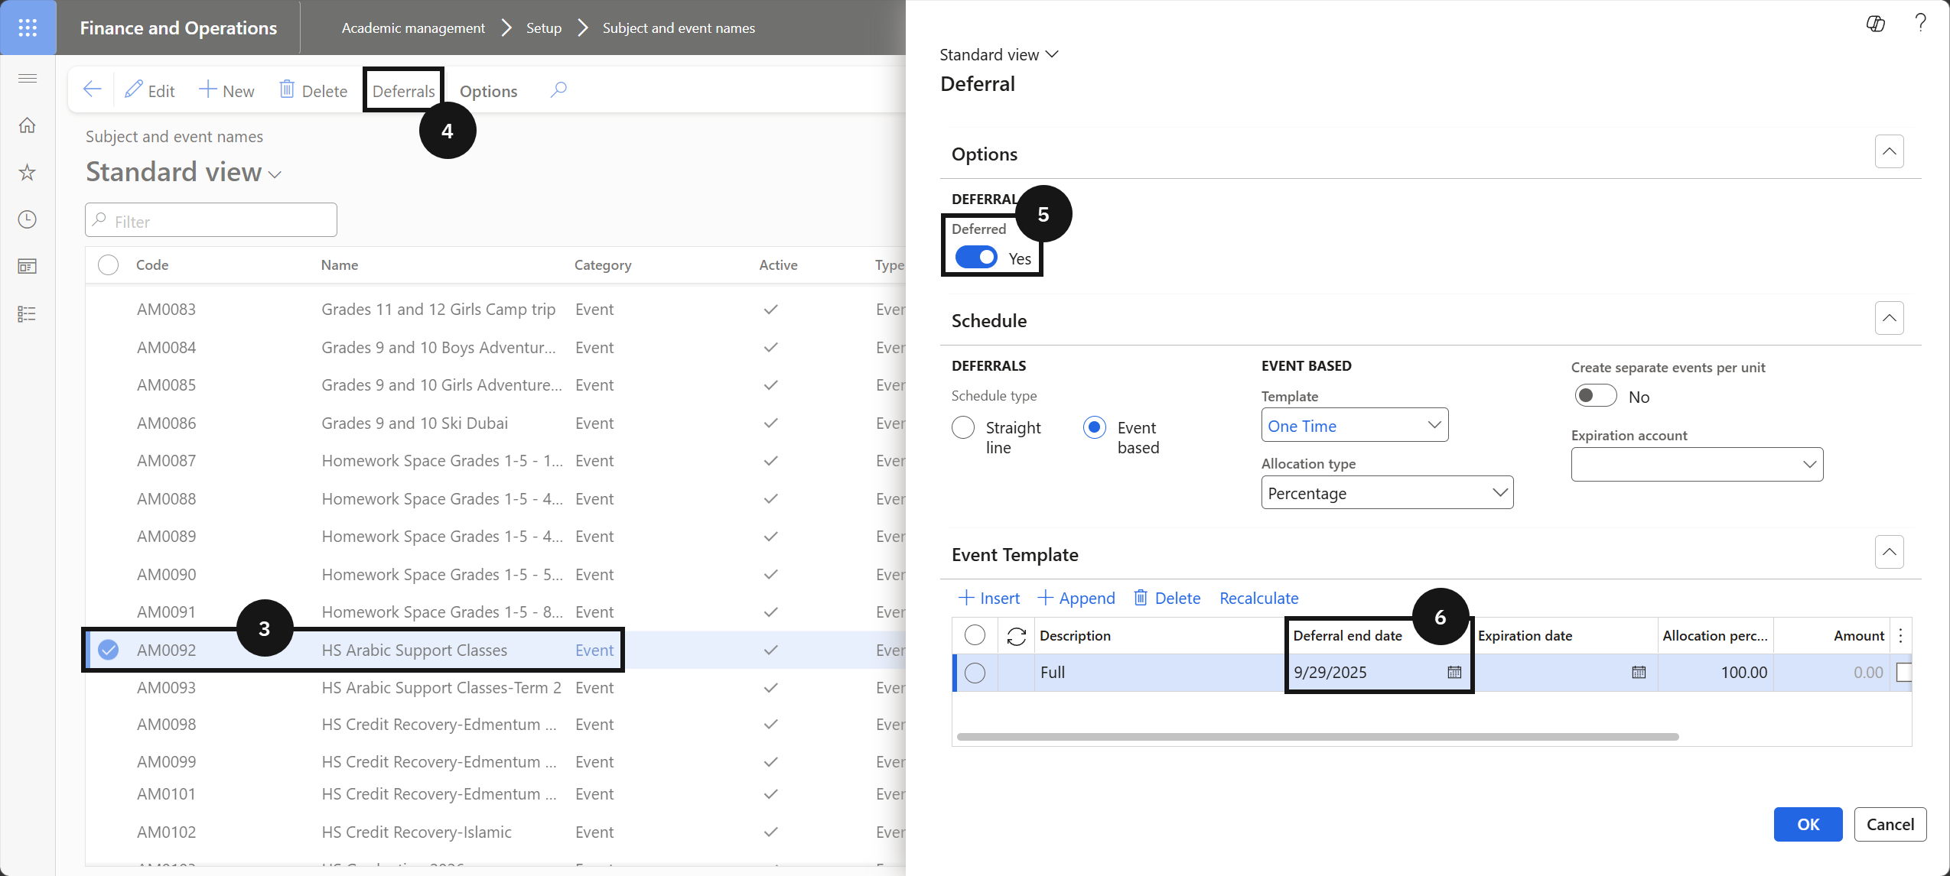1950x876 pixels.
Task: Collapse the Event Template section
Action: 1889,552
